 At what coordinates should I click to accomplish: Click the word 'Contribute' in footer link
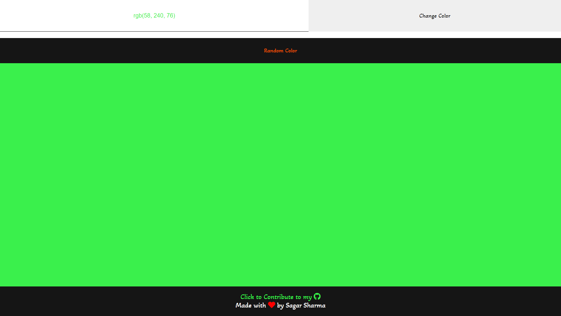278,297
